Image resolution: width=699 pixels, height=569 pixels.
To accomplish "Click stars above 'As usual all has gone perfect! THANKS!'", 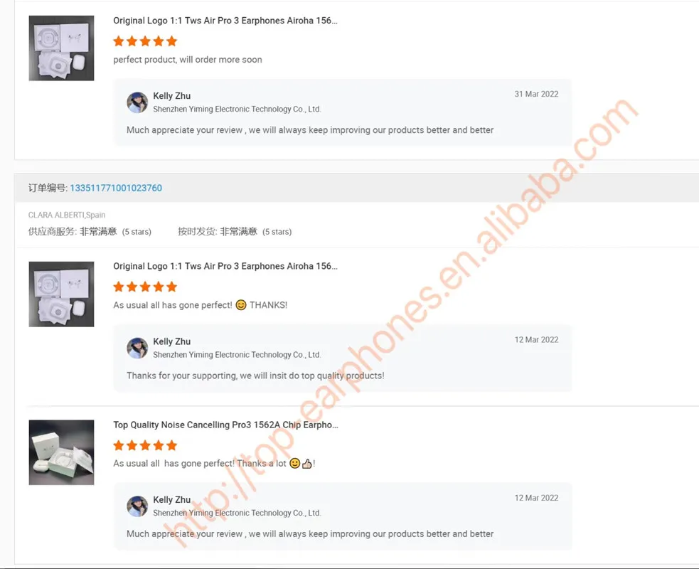I will tap(145, 287).
